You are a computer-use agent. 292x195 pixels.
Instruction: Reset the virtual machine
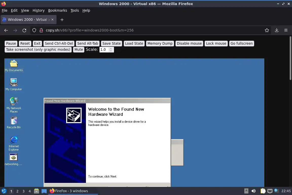(x=25, y=43)
